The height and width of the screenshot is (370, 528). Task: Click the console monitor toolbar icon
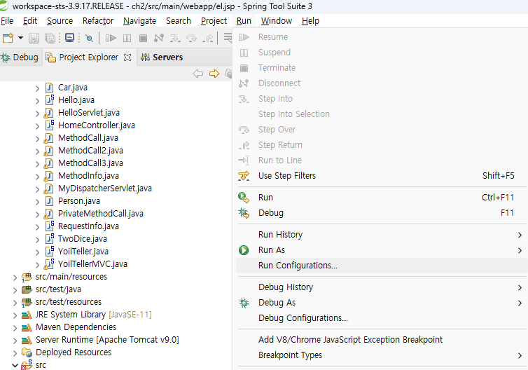[x=70, y=38]
